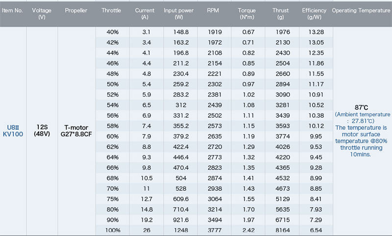Select the 2.42 torque value

pyautogui.click(x=246, y=230)
